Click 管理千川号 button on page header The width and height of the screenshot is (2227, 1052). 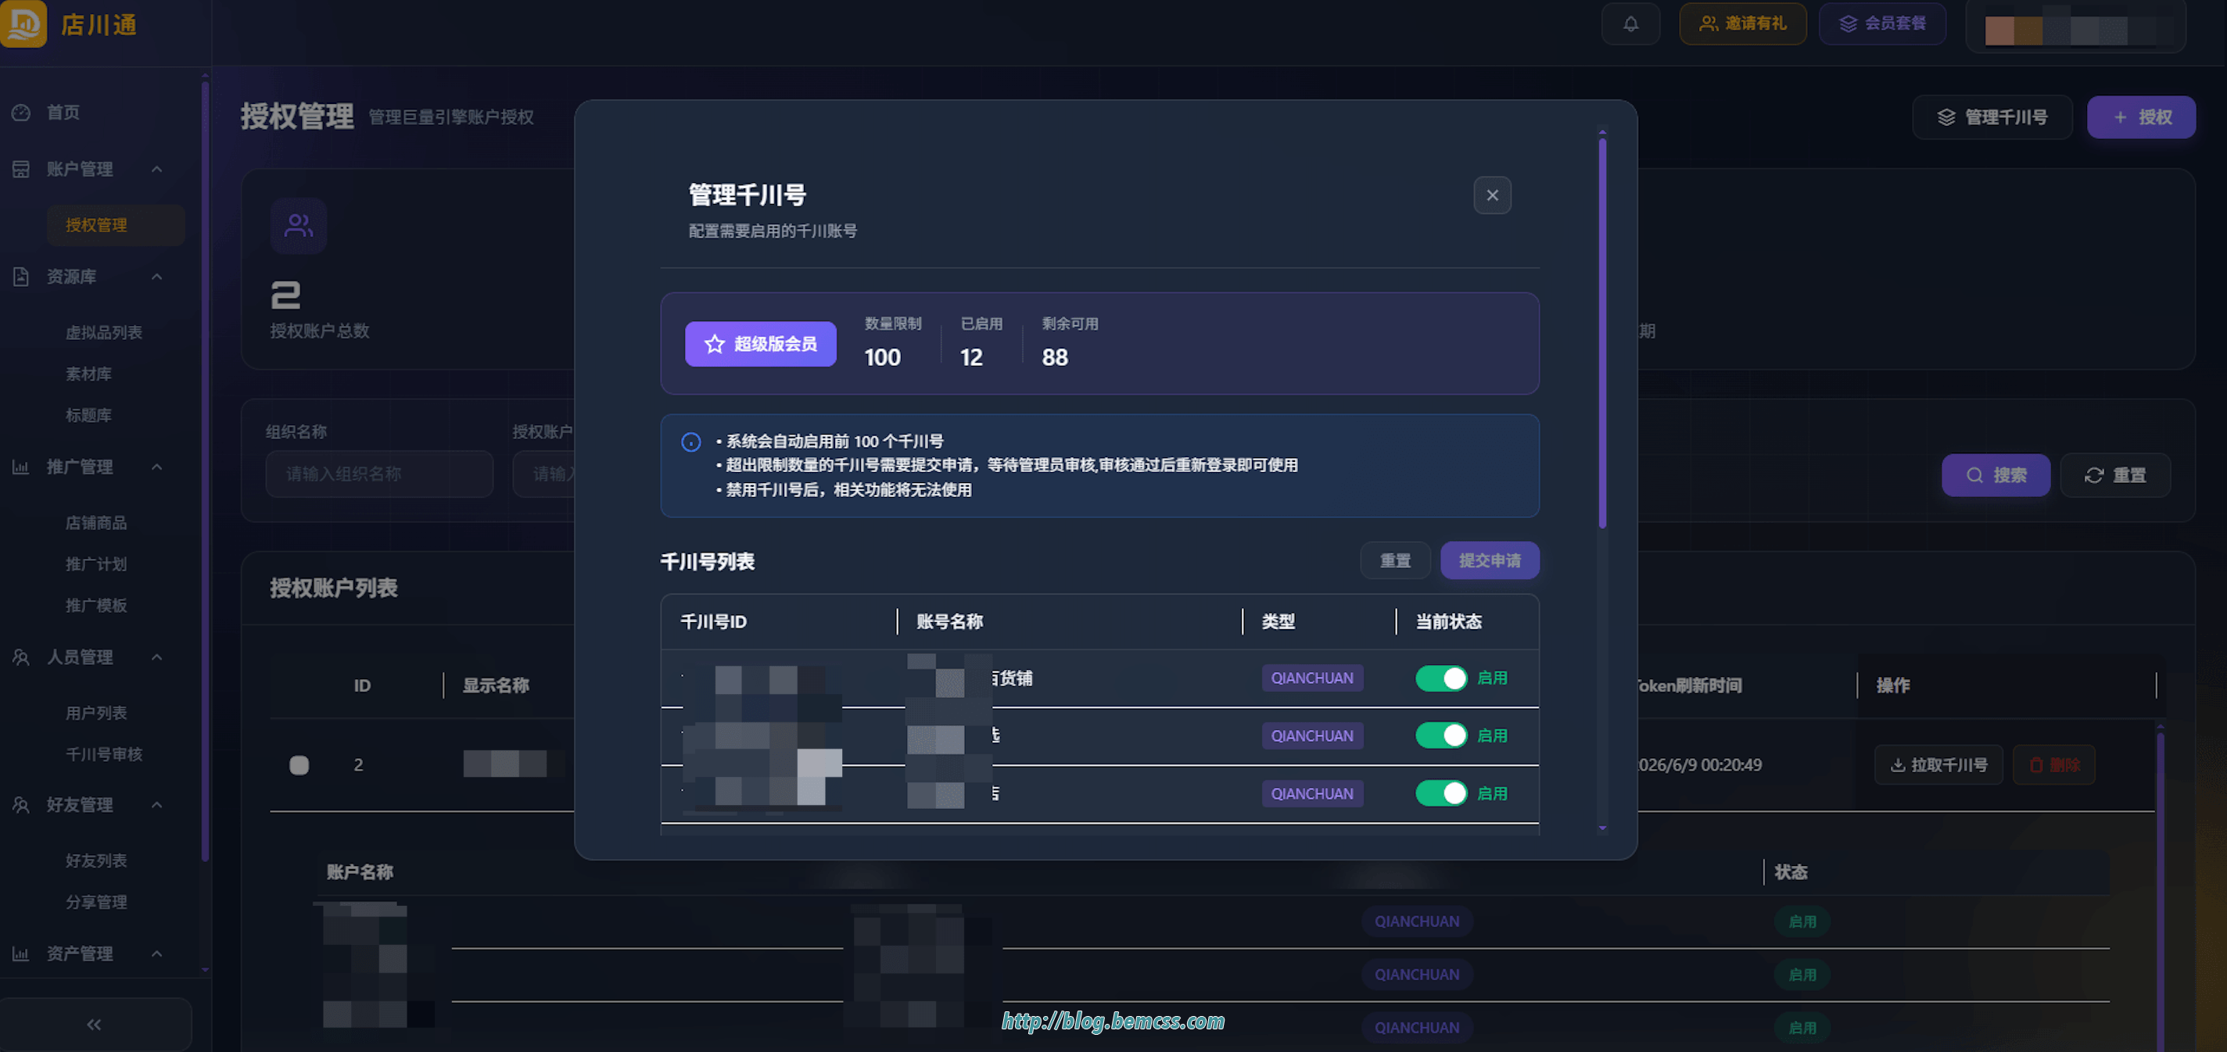[1992, 117]
